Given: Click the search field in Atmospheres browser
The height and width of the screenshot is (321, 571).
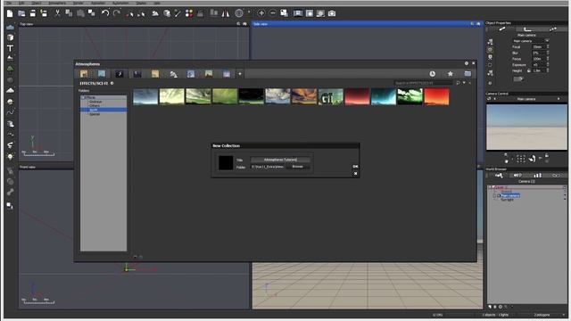Looking at the screenshot, I should click(423, 83).
